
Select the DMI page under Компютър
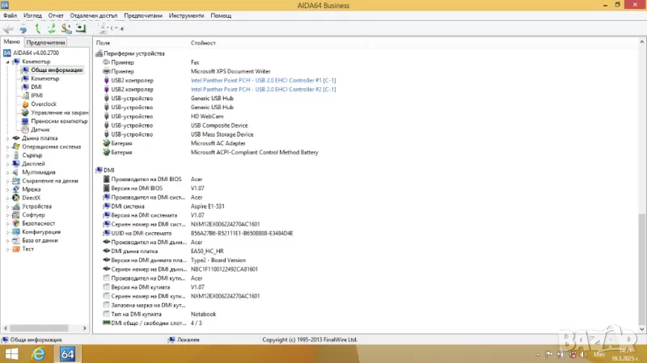36,87
